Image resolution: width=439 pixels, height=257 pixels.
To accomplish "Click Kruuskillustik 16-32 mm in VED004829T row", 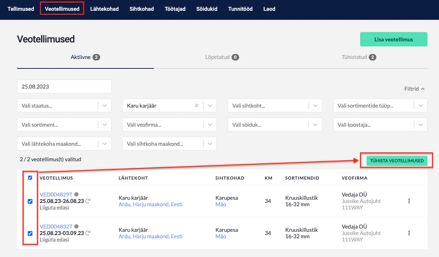I will [302, 201].
